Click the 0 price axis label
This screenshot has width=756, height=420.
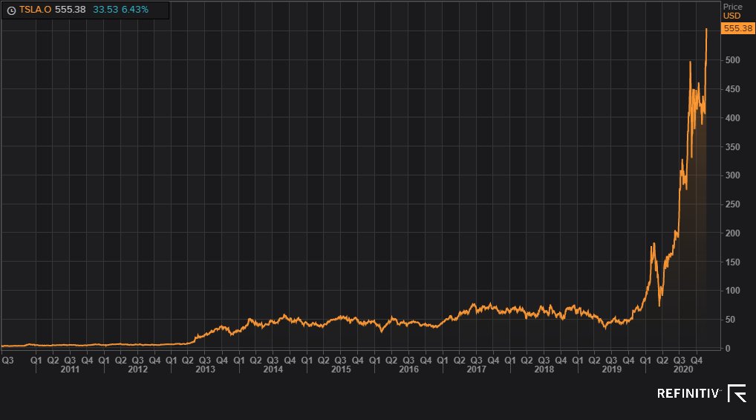(x=728, y=348)
